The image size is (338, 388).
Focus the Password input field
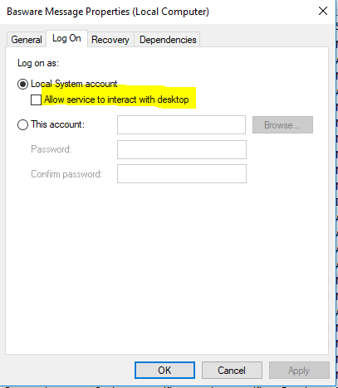coord(182,149)
